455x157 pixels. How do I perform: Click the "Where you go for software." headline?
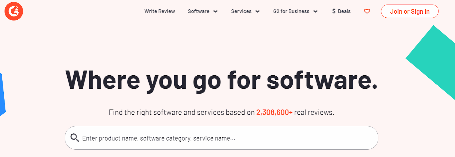point(222,80)
